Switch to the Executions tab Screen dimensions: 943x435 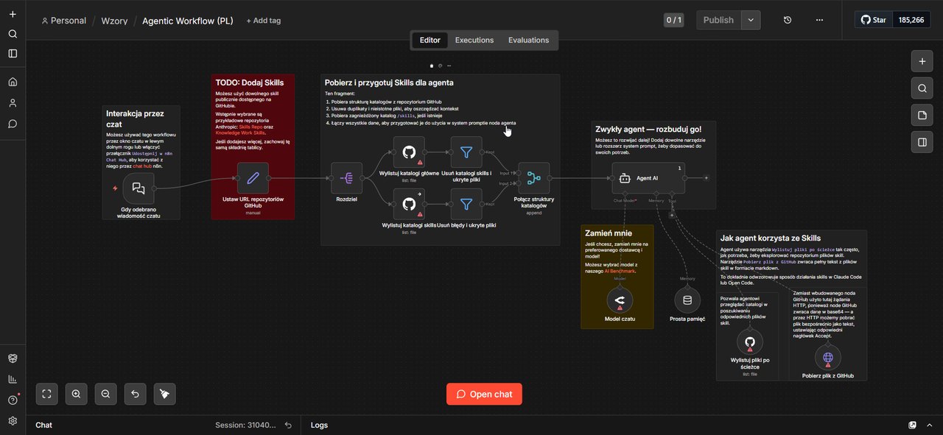pyautogui.click(x=474, y=40)
